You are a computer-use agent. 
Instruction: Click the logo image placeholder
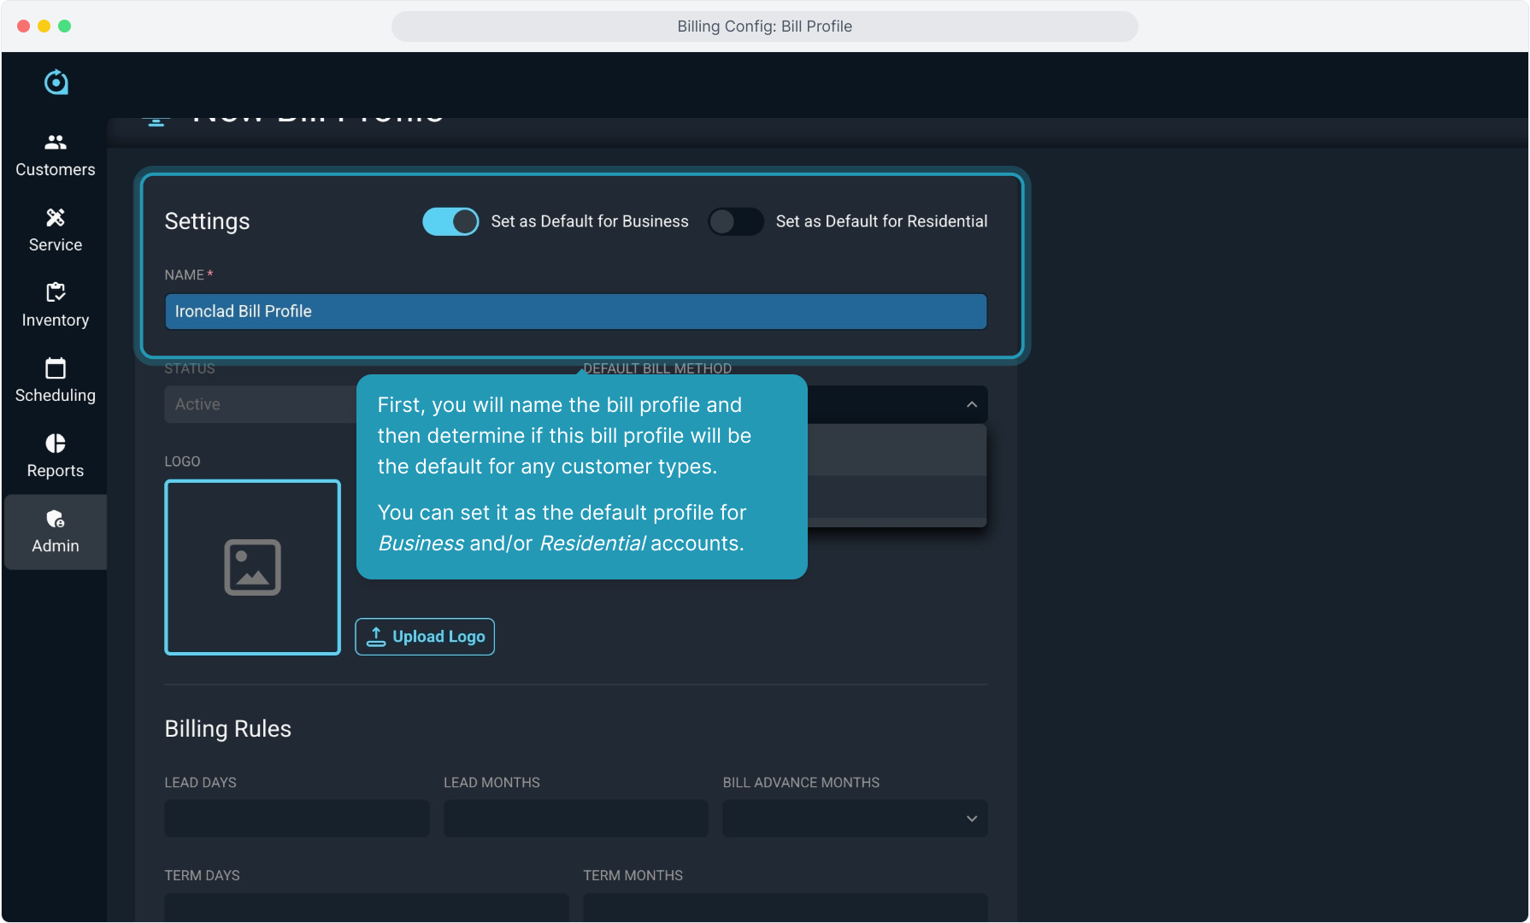tap(252, 567)
